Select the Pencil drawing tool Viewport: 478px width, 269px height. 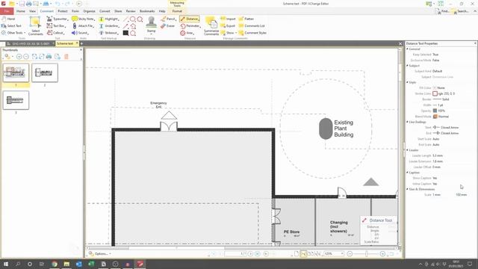pyautogui.click(x=169, y=19)
